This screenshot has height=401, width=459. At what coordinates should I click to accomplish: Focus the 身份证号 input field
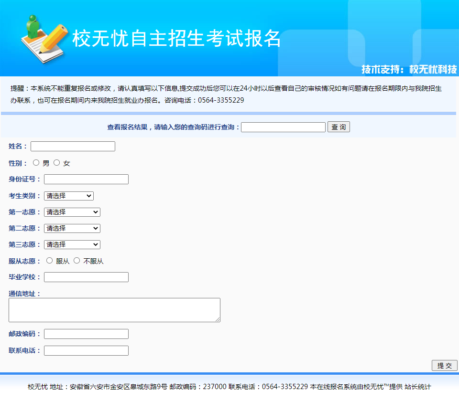(x=87, y=179)
